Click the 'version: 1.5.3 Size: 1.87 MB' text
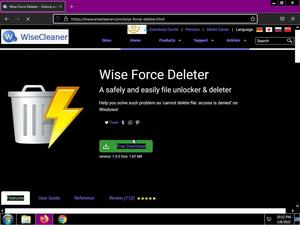This screenshot has height=225, width=300. click(x=120, y=156)
